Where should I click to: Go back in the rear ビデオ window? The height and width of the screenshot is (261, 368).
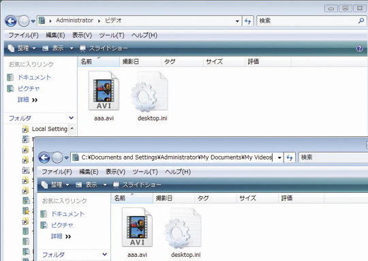[11, 21]
